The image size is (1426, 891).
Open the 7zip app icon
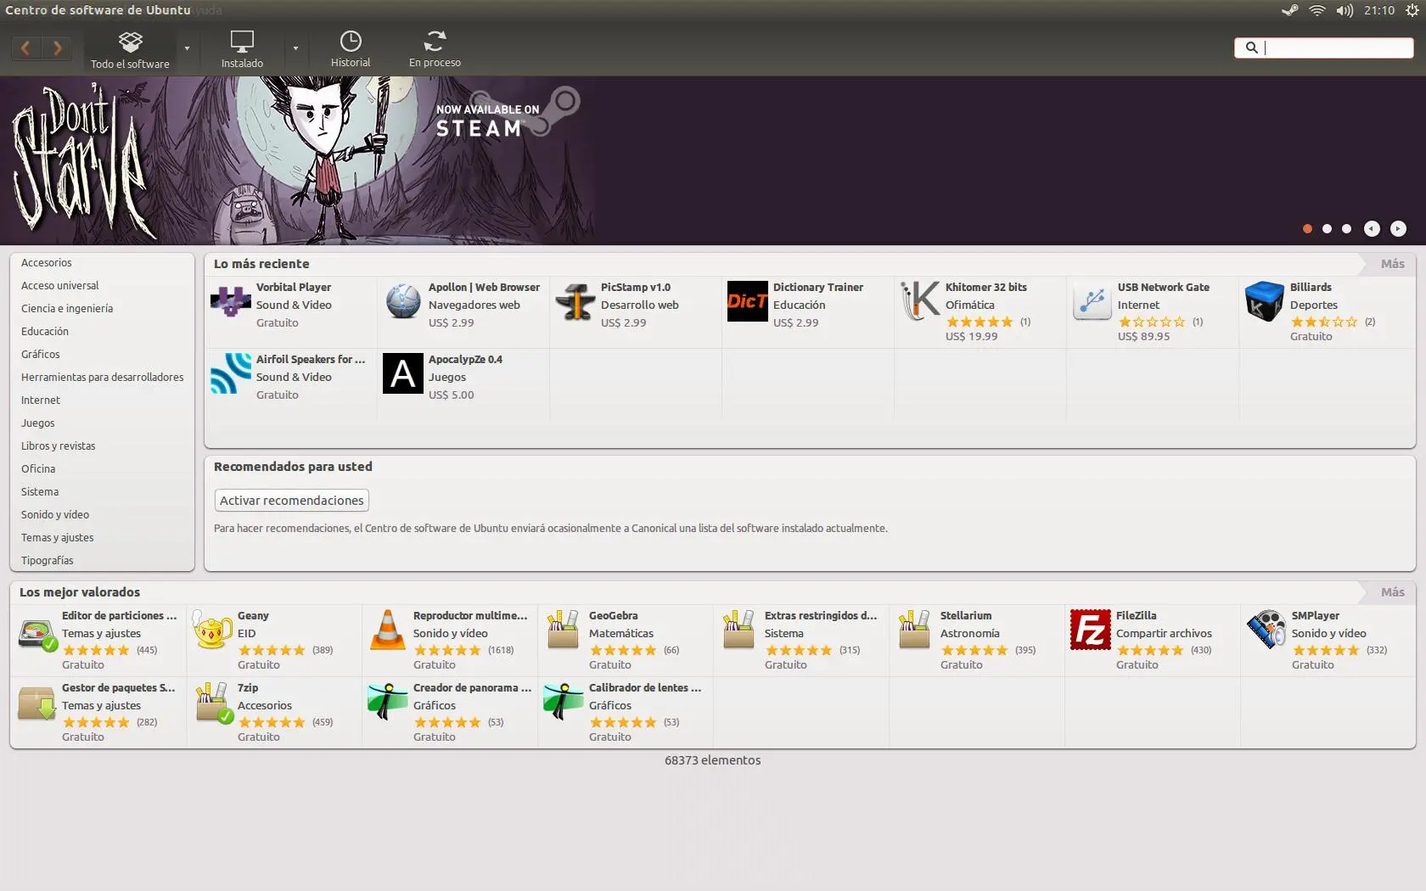click(214, 703)
